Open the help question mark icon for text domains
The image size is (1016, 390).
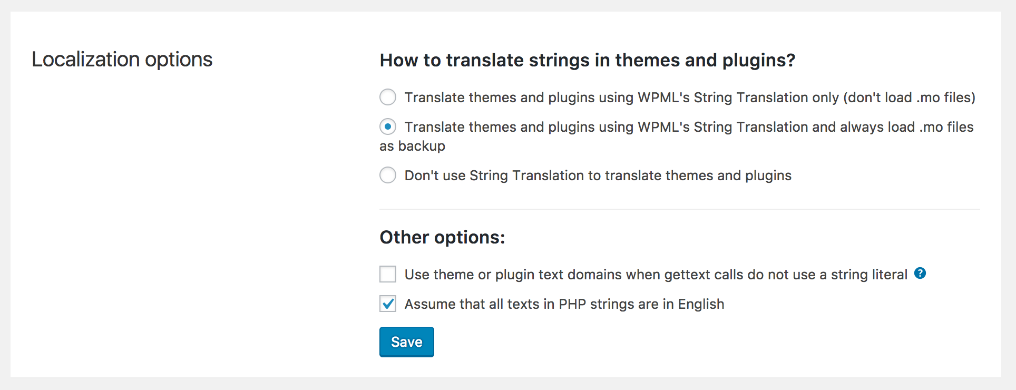920,273
